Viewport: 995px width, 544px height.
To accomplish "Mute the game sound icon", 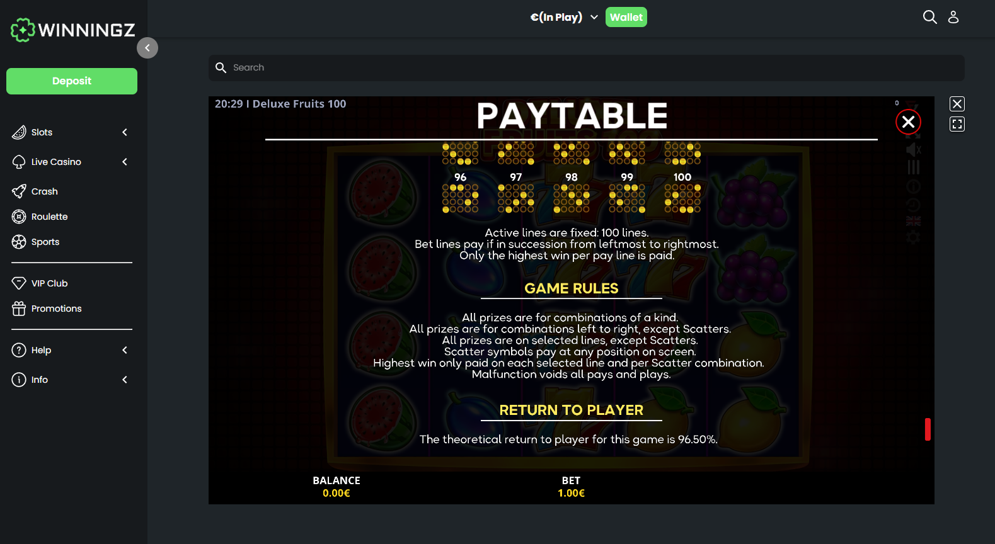I will (x=913, y=149).
